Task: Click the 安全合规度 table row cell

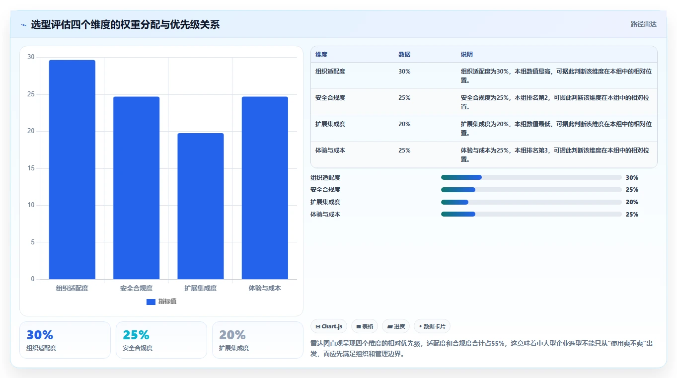Action: click(330, 98)
